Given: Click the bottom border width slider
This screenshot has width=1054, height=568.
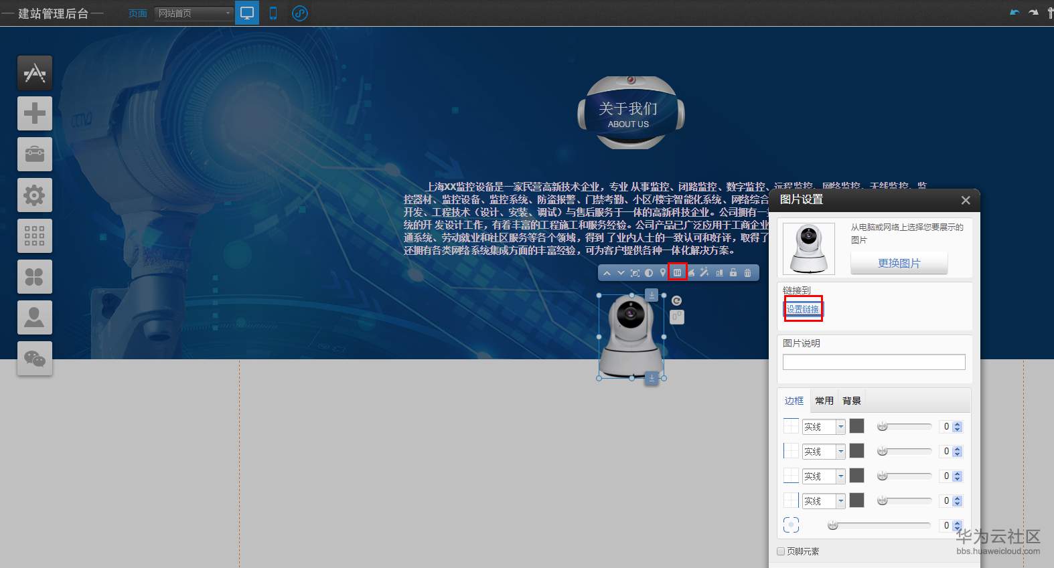Looking at the screenshot, I should pos(905,476).
